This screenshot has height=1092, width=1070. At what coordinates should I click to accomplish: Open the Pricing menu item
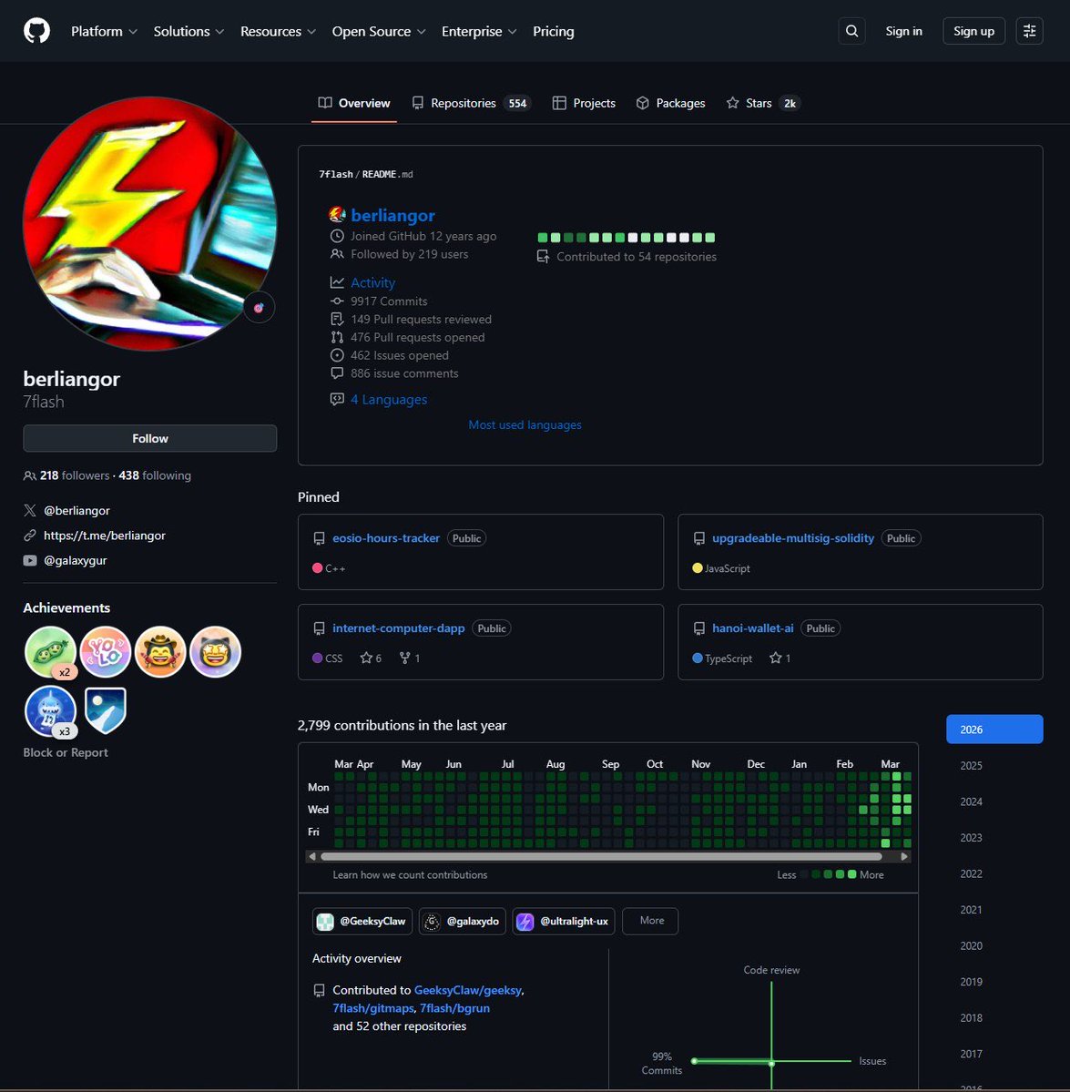point(554,31)
